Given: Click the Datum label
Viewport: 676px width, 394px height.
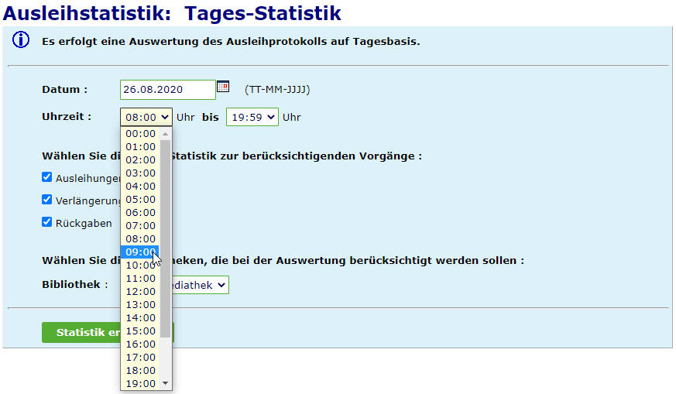Looking at the screenshot, I should click(x=65, y=90).
